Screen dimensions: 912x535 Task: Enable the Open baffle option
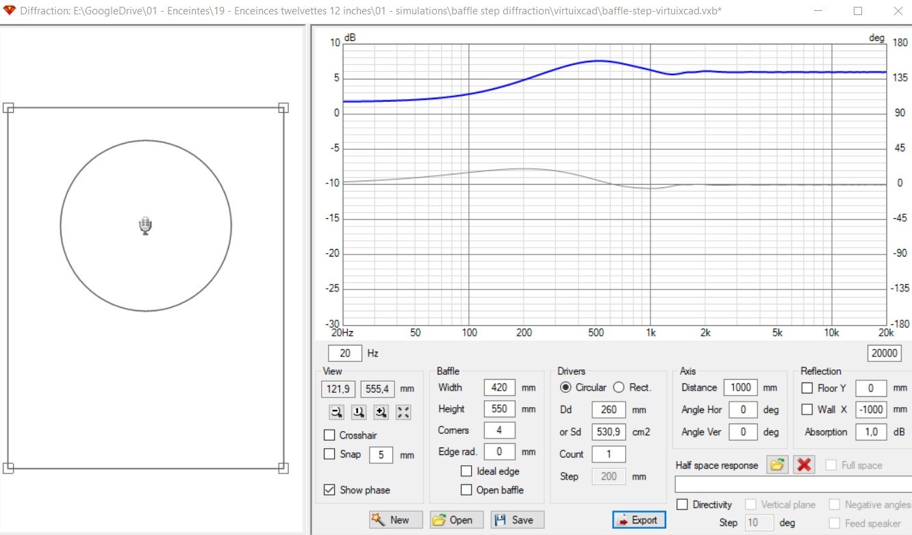[466, 490]
